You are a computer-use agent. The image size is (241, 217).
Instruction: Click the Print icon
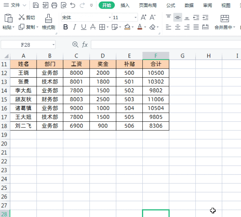[54, 5]
